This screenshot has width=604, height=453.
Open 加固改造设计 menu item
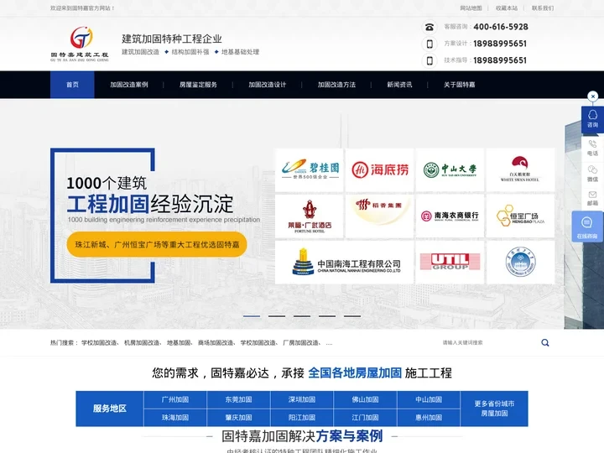click(x=268, y=85)
